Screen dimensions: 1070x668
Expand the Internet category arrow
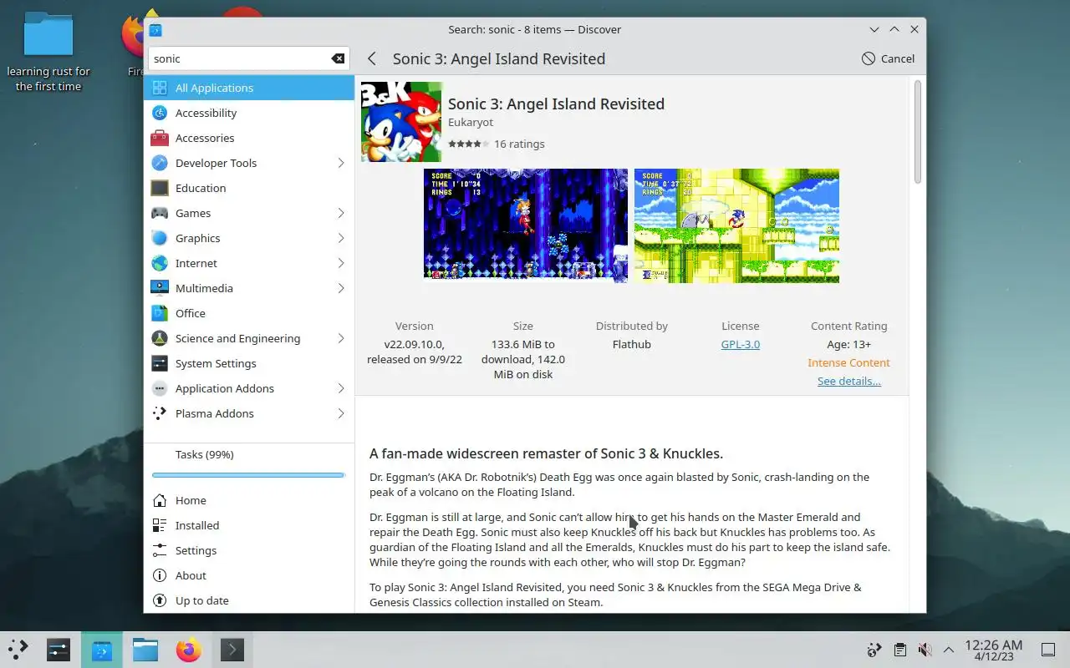[341, 263]
